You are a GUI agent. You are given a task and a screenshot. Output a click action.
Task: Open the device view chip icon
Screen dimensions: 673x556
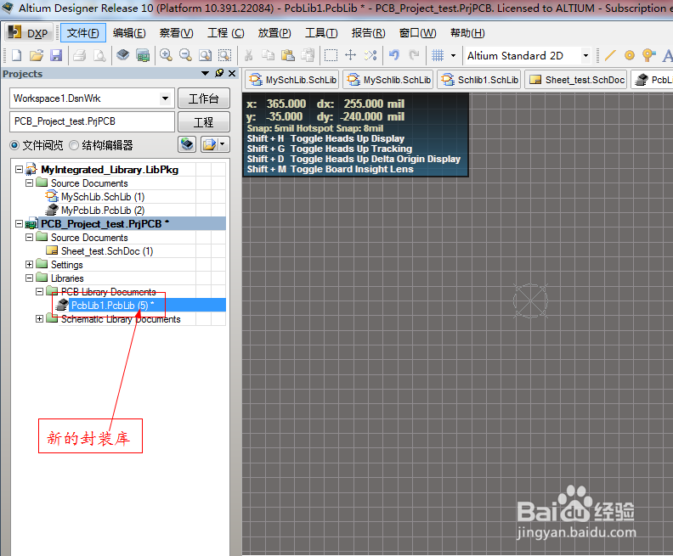[x=123, y=55]
